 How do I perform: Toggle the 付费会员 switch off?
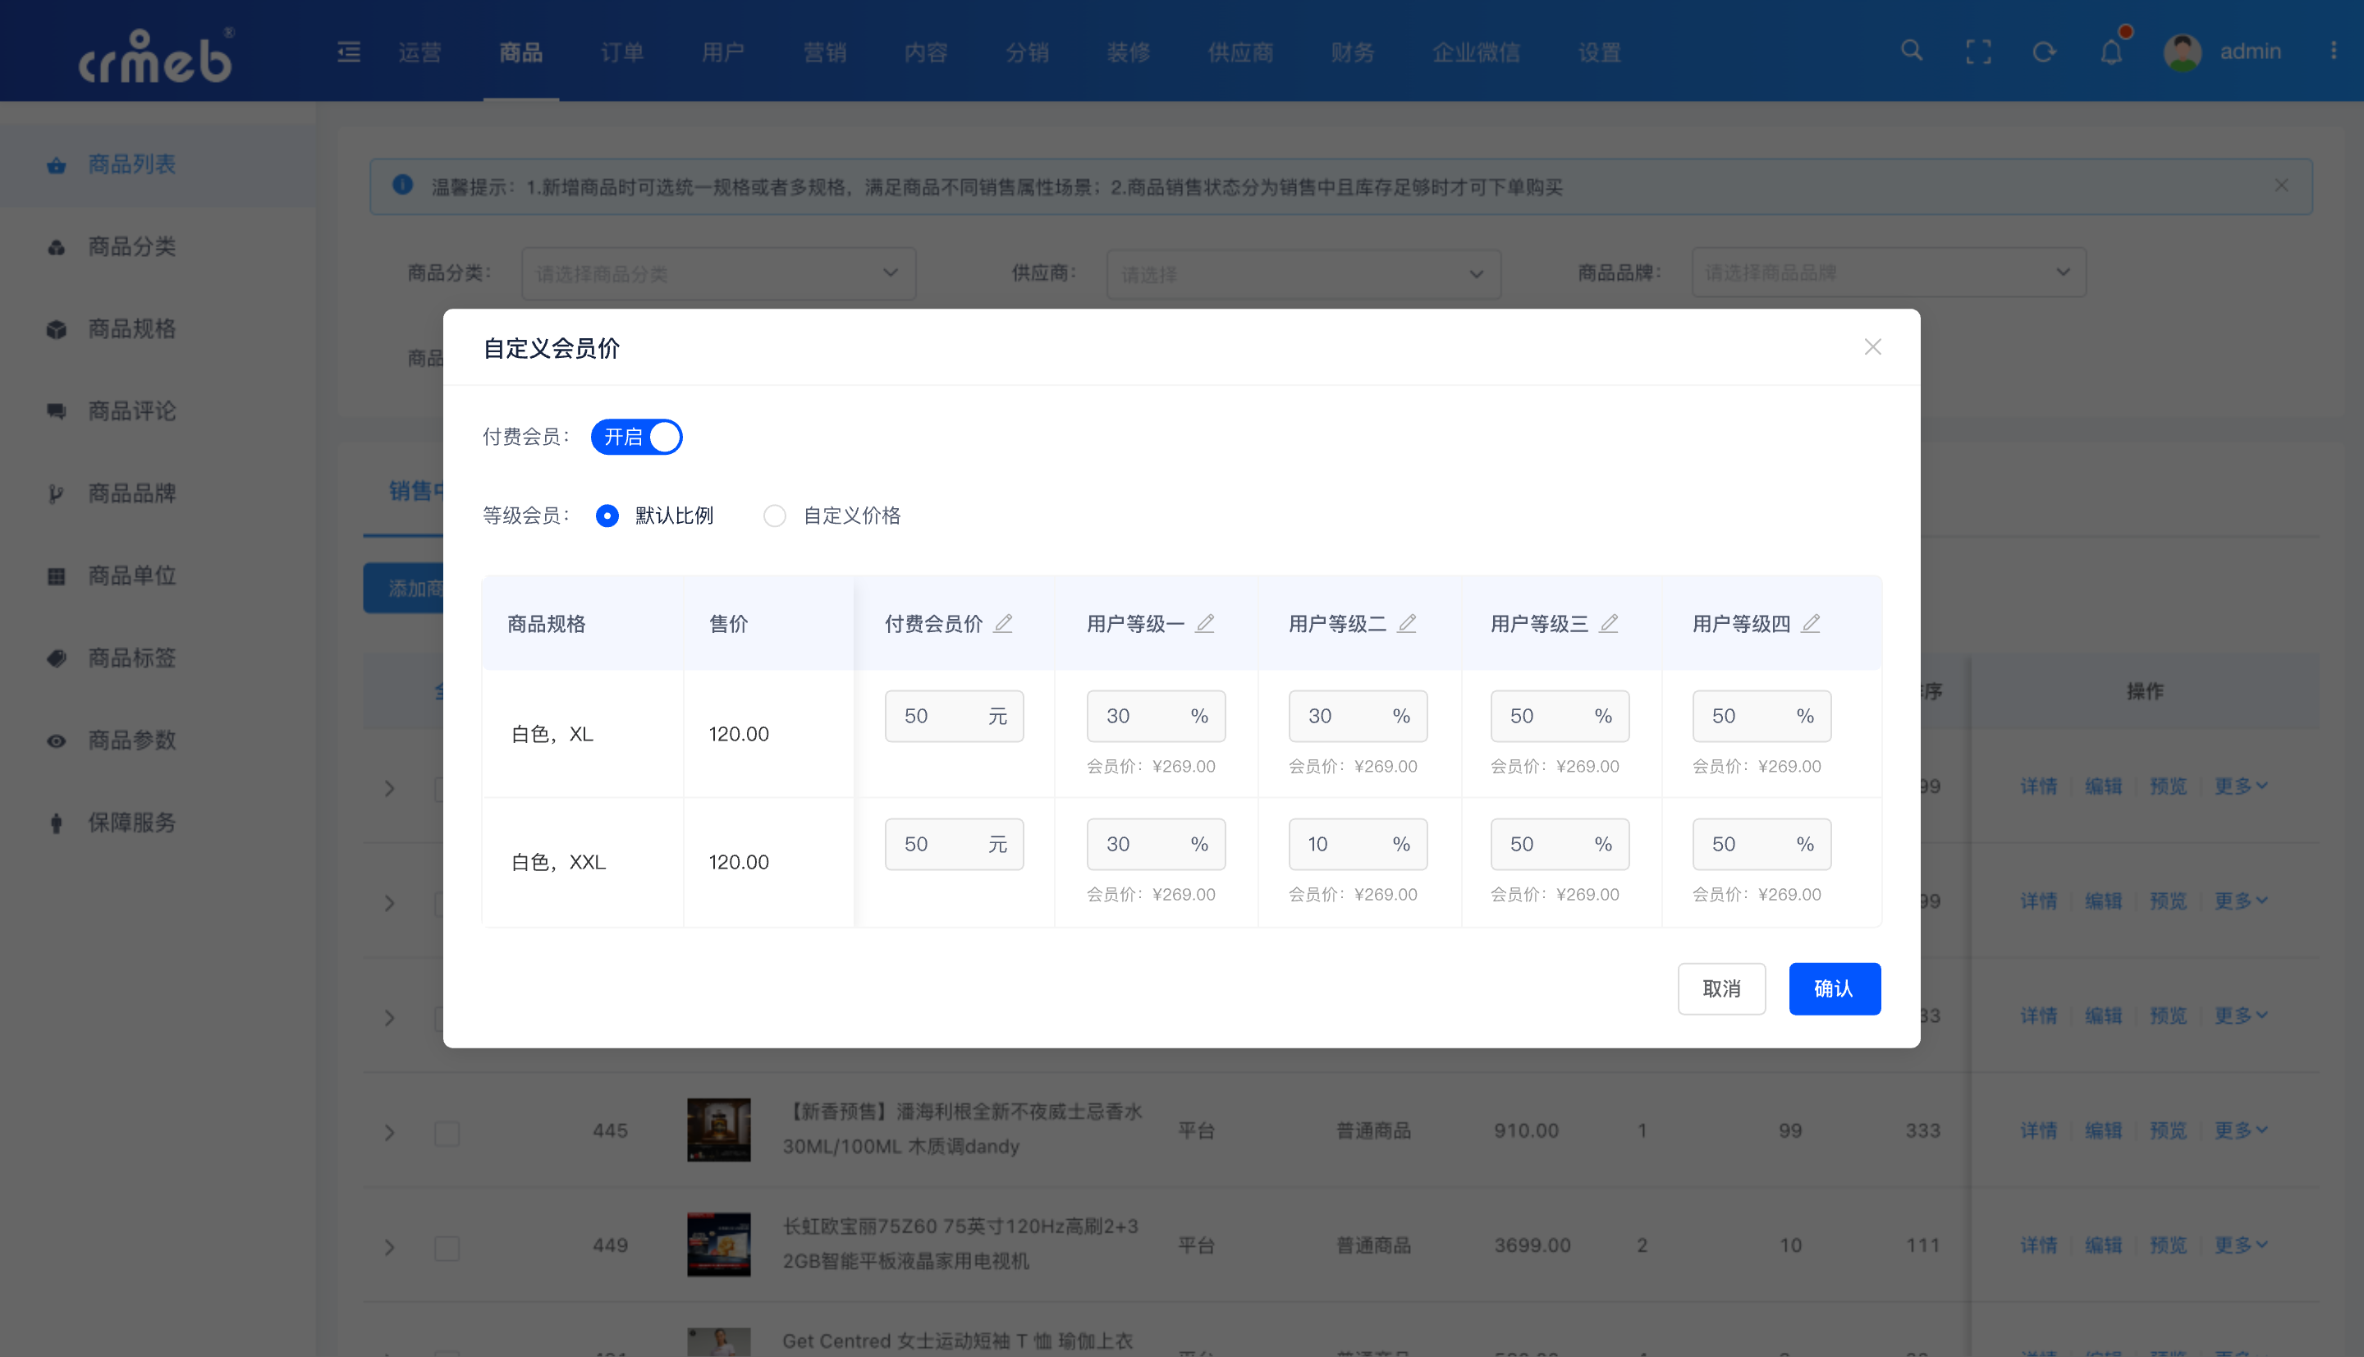tap(636, 437)
